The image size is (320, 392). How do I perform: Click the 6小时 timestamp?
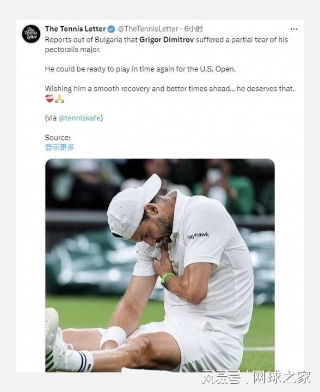194,29
